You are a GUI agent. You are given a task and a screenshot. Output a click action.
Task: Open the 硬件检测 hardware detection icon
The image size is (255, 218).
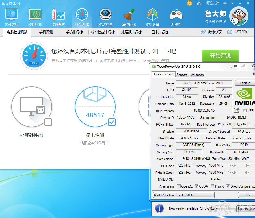[35, 18]
